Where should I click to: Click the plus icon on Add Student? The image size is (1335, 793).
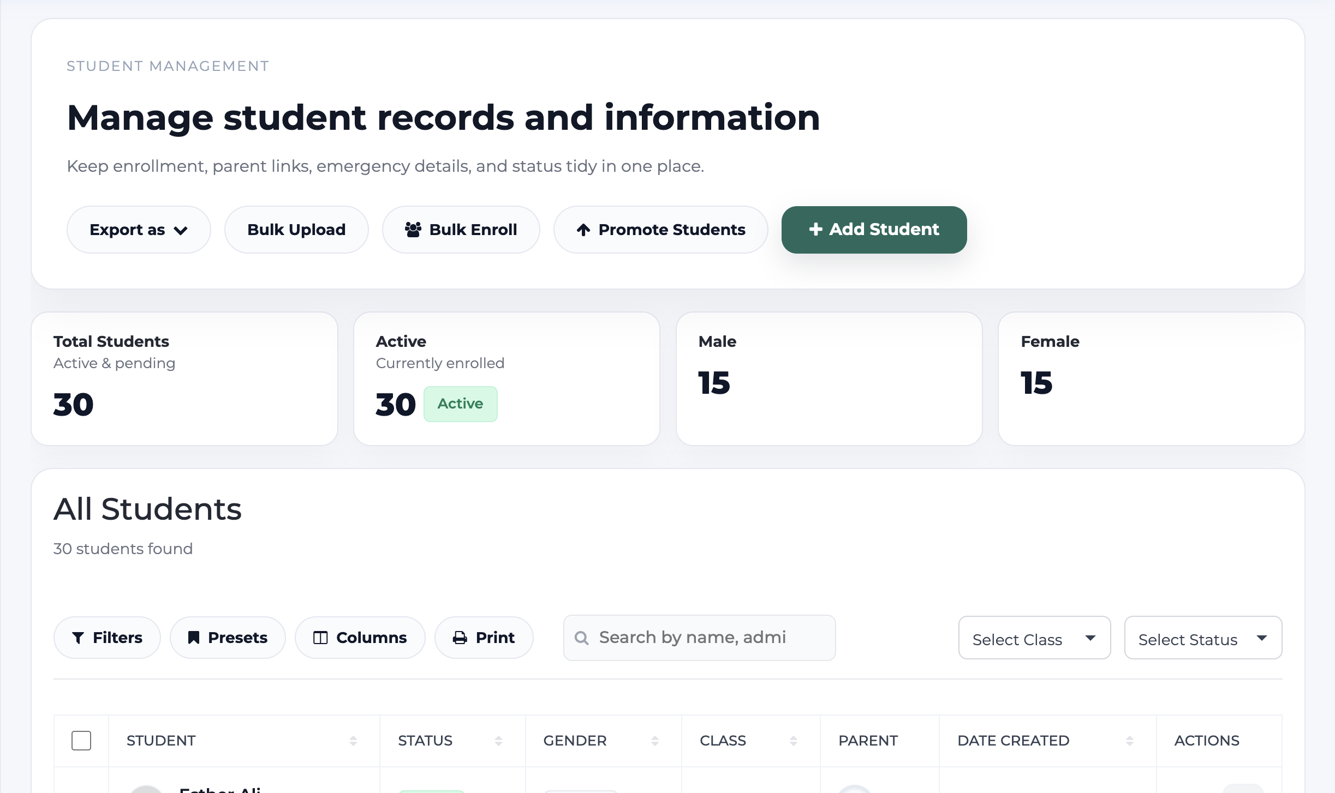click(816, 230)
